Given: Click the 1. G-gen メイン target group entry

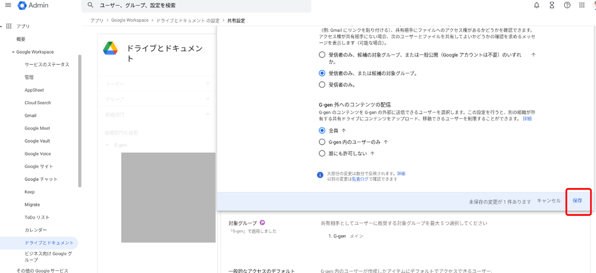Looking at the screenshot, I should (x=345, y=236).
